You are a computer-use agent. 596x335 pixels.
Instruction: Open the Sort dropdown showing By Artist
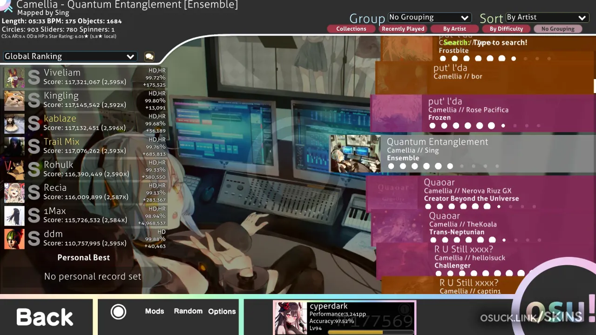(x=547, y=17)
